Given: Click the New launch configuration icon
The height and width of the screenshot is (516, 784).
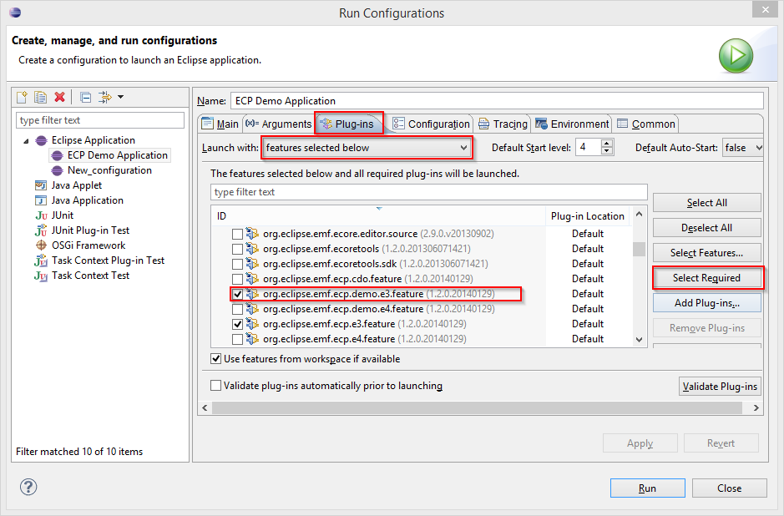Looking at the screenshot, I should pyautogui.click(x=22, y=97).
